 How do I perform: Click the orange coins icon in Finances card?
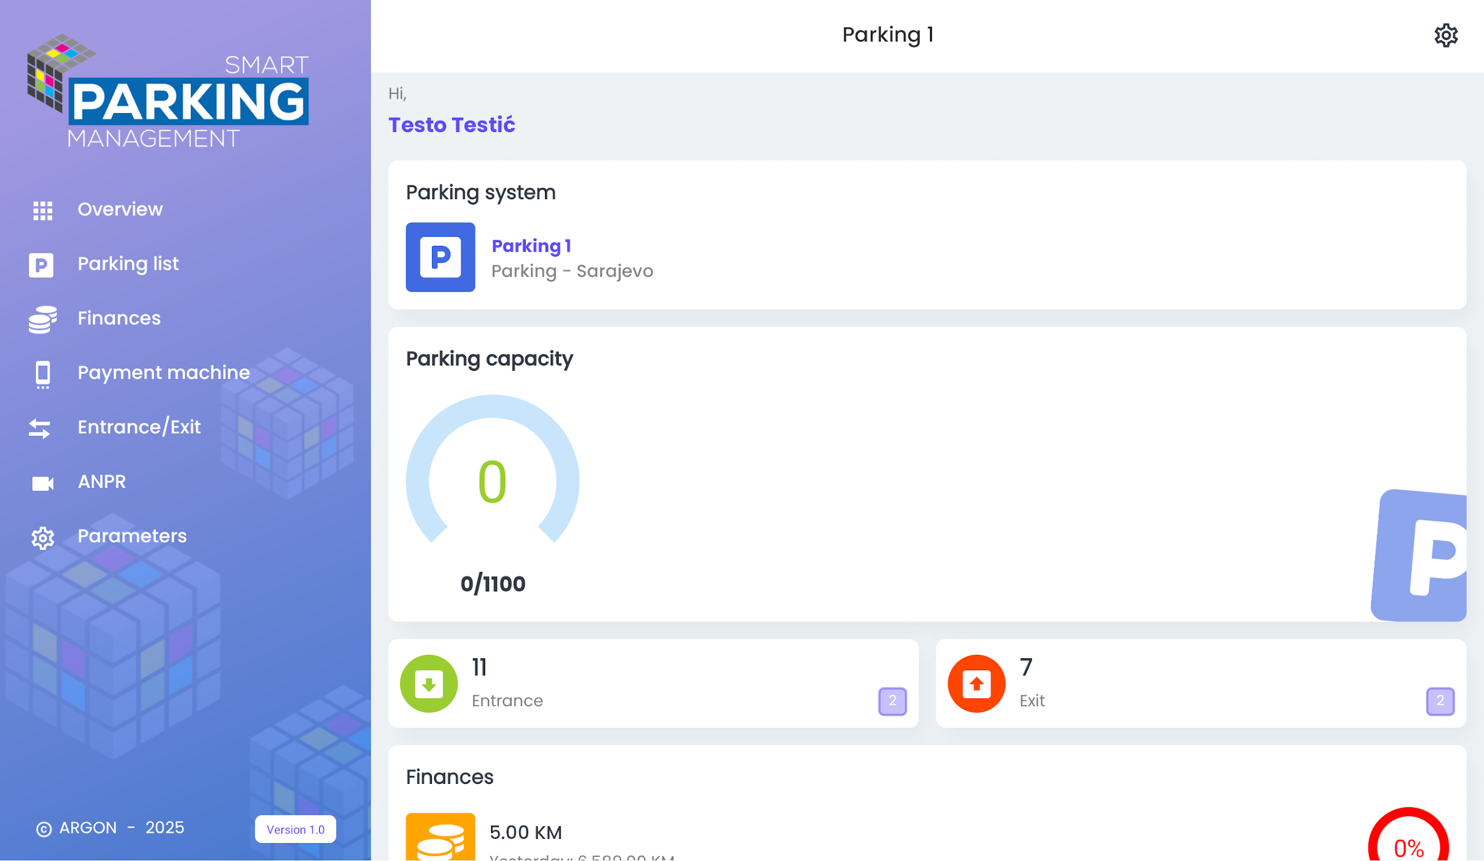(x=440, y=836)
